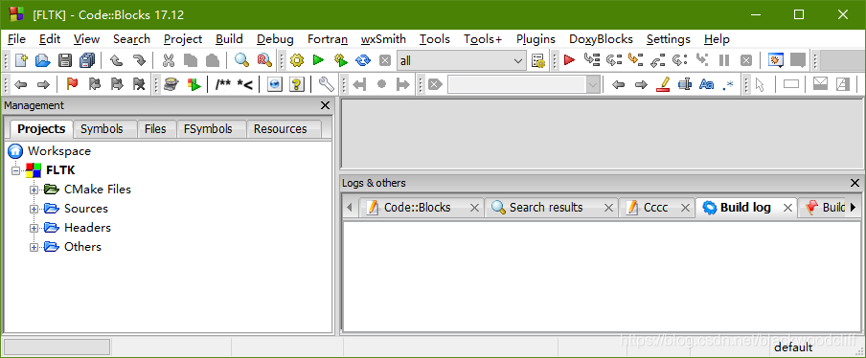Viewport: 866px width, 358px height.
Task: Click the Next line debug icon
Action: pos(614,60)
